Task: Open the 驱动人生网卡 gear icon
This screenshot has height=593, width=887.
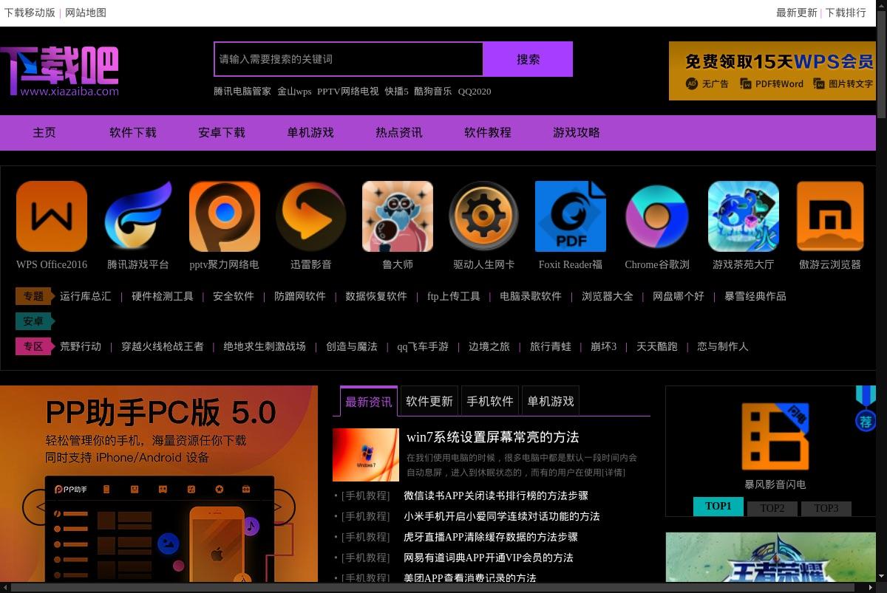Action: coord(484,216)
